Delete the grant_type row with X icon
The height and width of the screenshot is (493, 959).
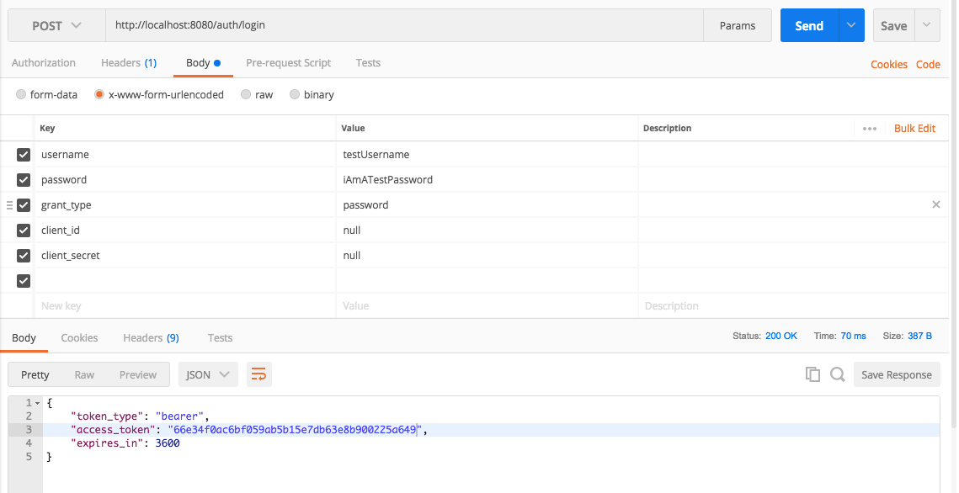(x=935, y=204)
